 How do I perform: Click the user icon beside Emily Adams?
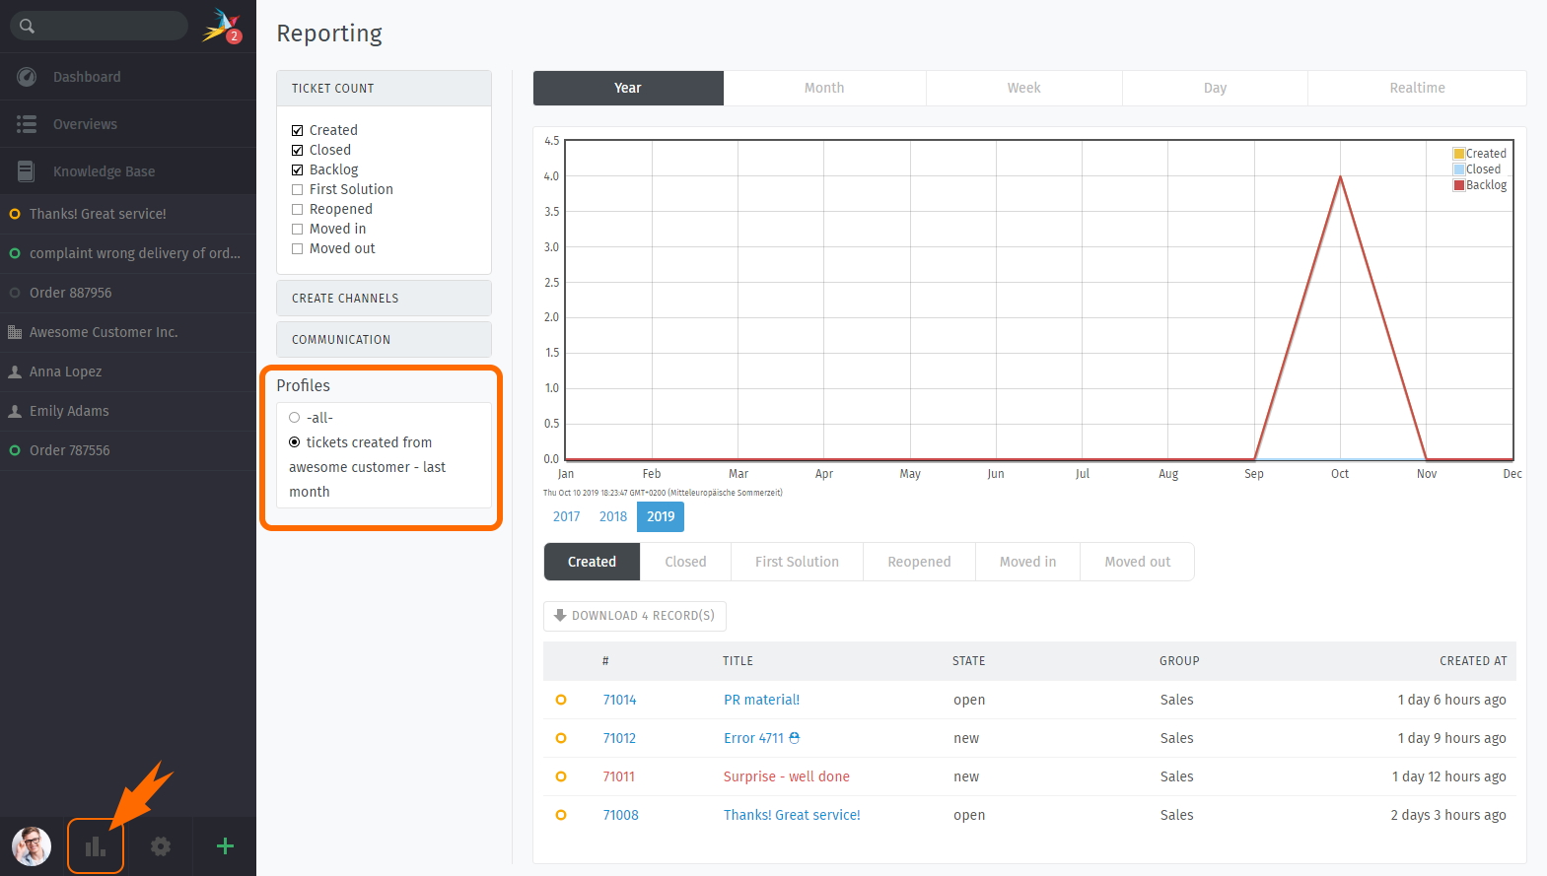tap(15, 411)
